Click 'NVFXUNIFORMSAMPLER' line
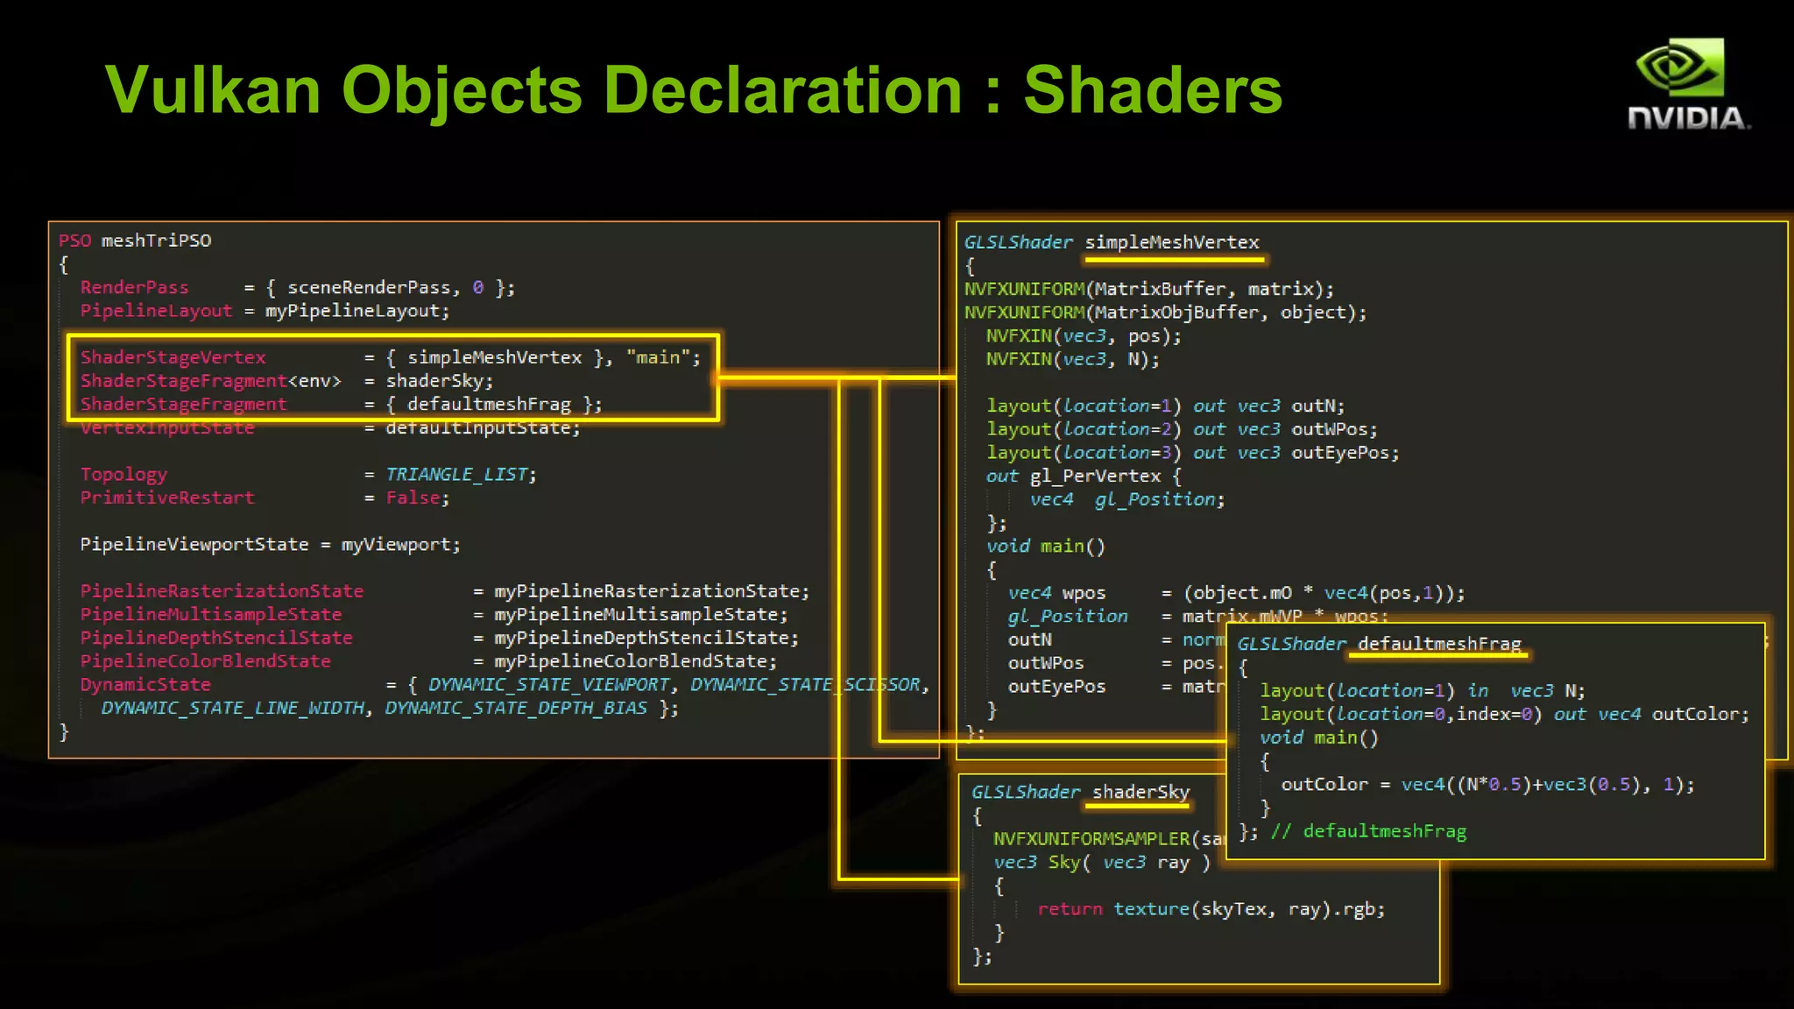Screen dimensions: 1794x1009 click(x=1109, y=839)
